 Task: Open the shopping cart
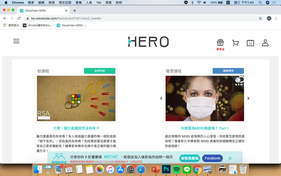(235, 43)
